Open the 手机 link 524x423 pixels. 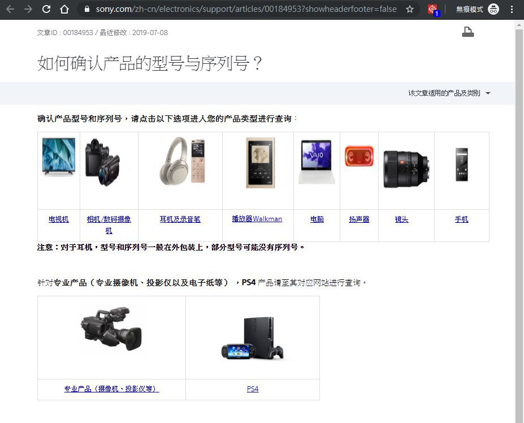(461, 219)
